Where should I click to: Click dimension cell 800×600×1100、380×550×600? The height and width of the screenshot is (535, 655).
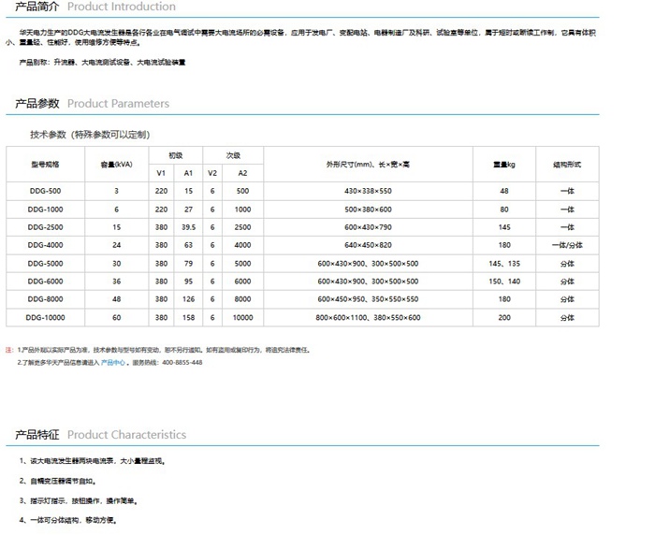click(x=368, y=317)
